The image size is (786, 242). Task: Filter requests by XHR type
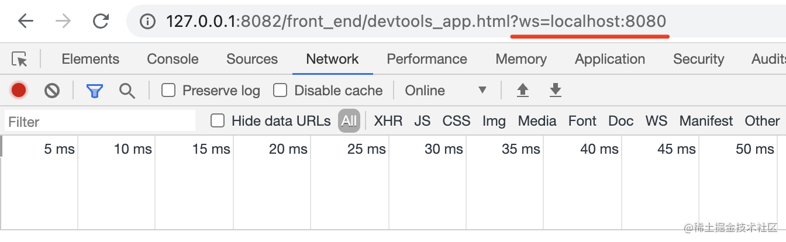388,121
